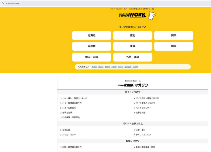Visit the 社会保険・労働保険 link
The image size is (211, 152).
(x=71, y=117)
